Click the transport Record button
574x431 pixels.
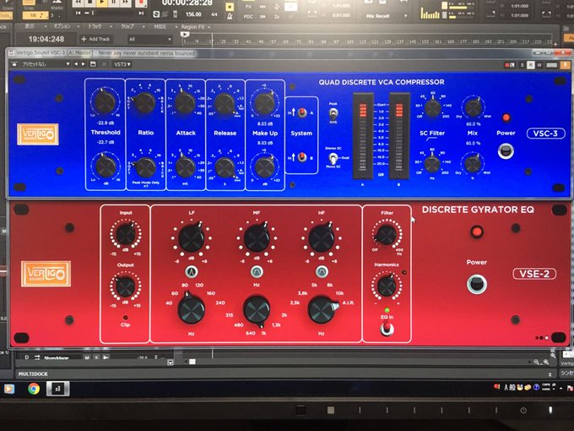(x=141, y=3)
